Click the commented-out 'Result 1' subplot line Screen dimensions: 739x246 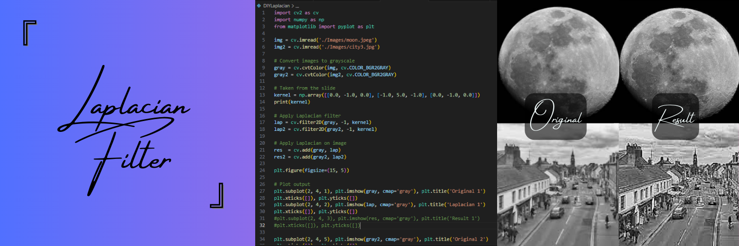click(x=376, y=218)
